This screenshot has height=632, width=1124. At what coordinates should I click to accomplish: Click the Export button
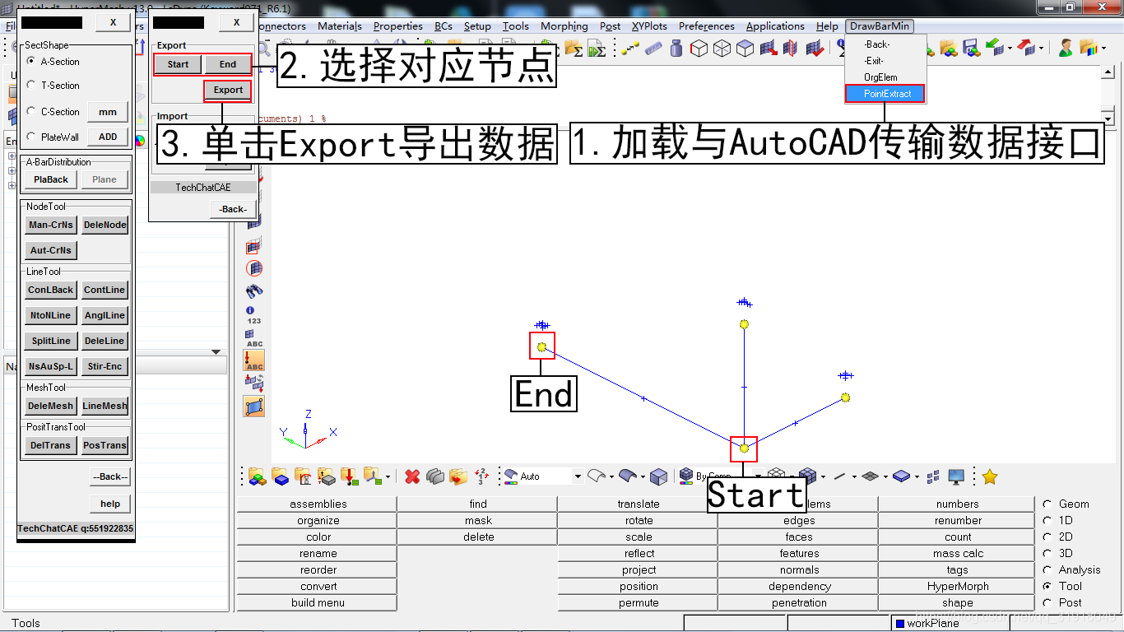pos(228,90)
